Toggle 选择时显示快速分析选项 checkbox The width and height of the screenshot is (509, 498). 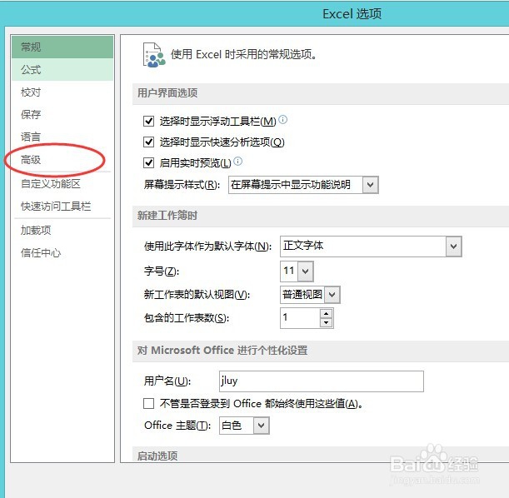coord(148,142)
